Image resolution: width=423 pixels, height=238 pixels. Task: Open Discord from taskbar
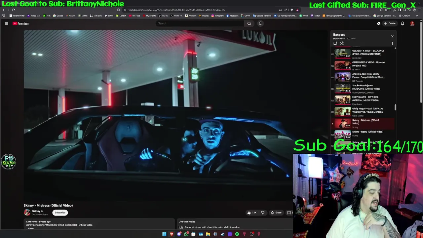179,234
